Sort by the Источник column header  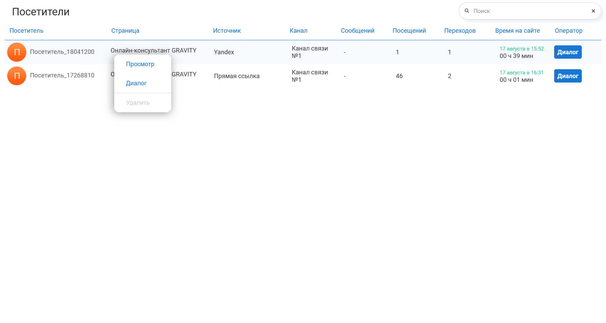point(227,31)
